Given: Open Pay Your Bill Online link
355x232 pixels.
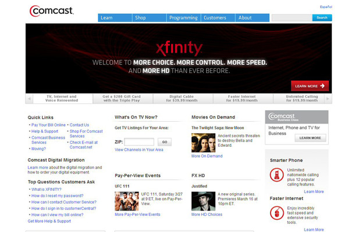Looking at the screenshot, I should 48,125.
